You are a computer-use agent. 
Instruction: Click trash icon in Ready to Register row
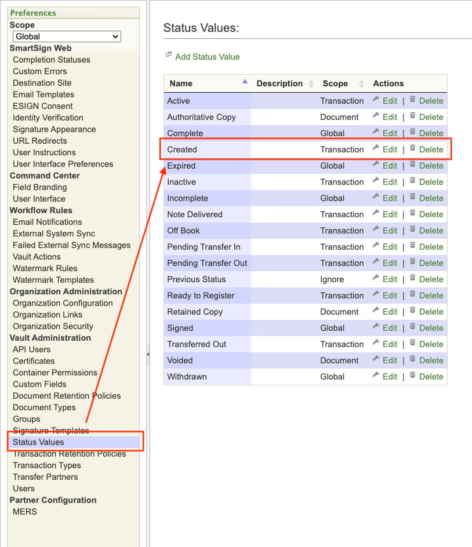(x=412, y=293)
